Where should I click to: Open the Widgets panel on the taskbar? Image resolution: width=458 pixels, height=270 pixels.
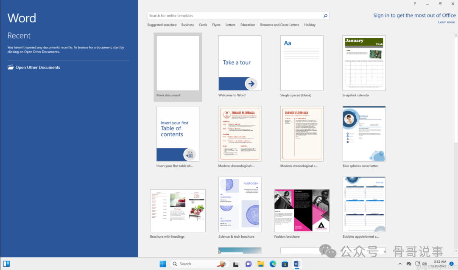(6, 264)
